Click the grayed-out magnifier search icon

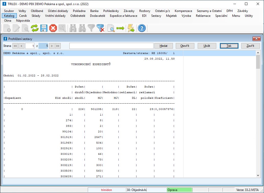(x=62, y=28)
